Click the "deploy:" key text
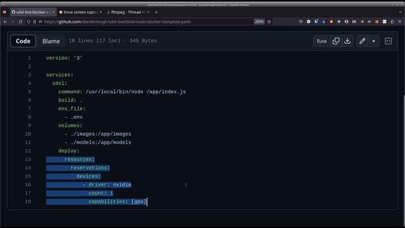The height and width of the screenshot is (228, 405). (69, 151)
